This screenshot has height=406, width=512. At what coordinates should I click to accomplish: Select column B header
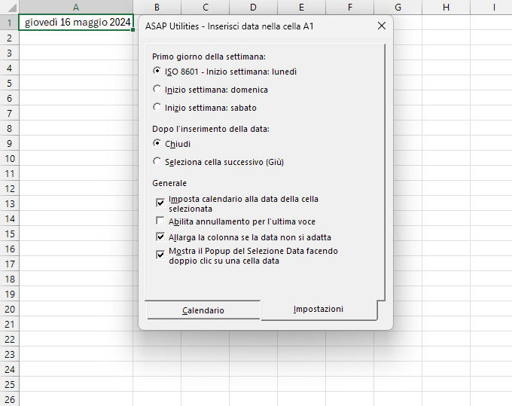(x=157, y=8)
